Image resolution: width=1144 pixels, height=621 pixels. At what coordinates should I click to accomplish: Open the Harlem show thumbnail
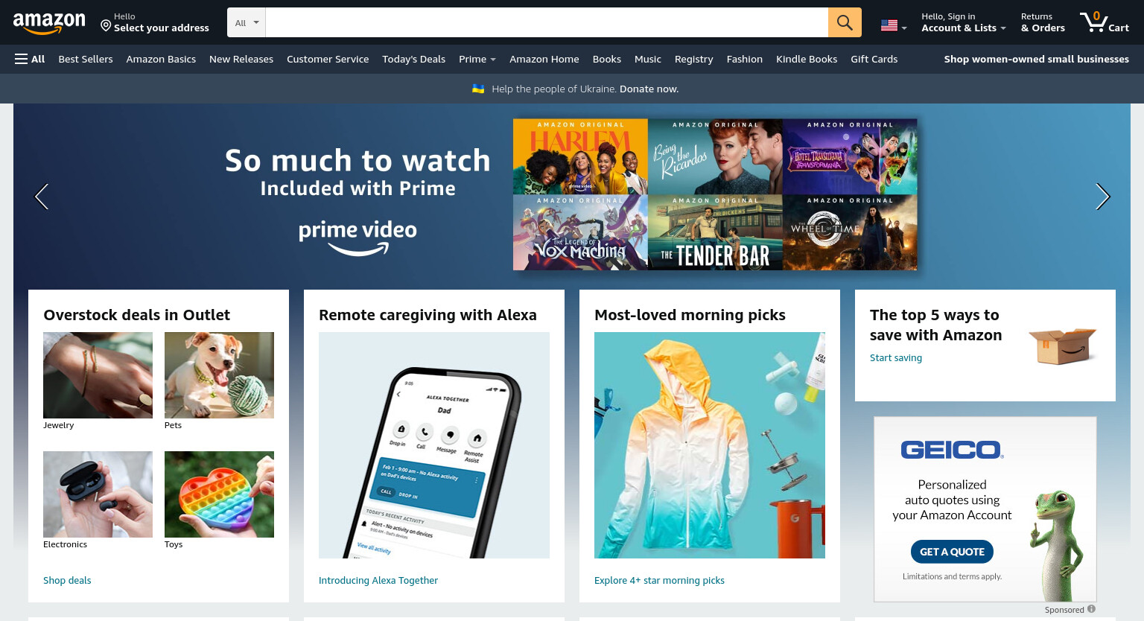point(580,156)
